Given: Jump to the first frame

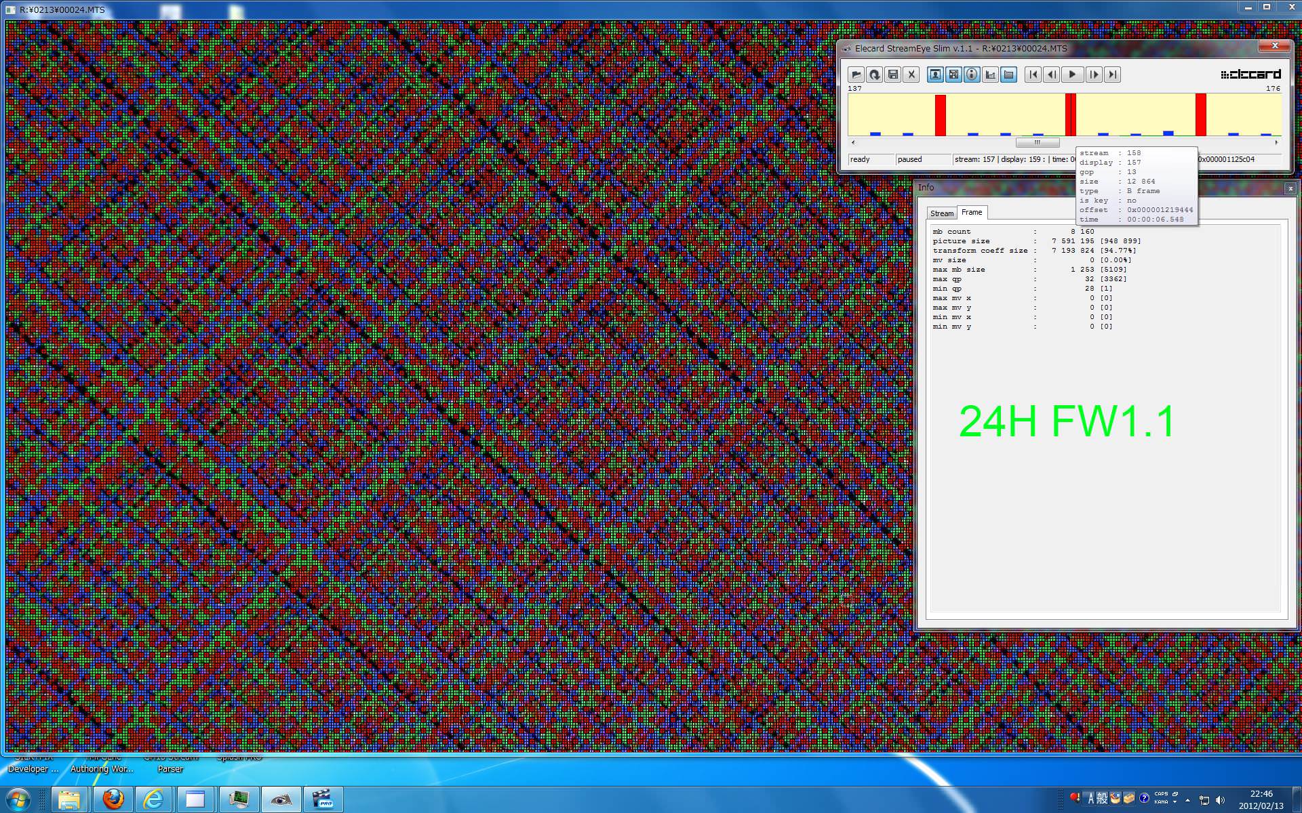Looking at the screenshot, I should [1033, 75].
